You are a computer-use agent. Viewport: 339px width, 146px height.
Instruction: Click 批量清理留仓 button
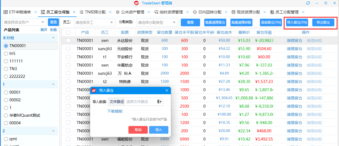click(215, 22)
